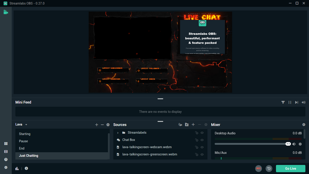Click the webcam frame area in preview
309x174 pixels.
point(133,38)
